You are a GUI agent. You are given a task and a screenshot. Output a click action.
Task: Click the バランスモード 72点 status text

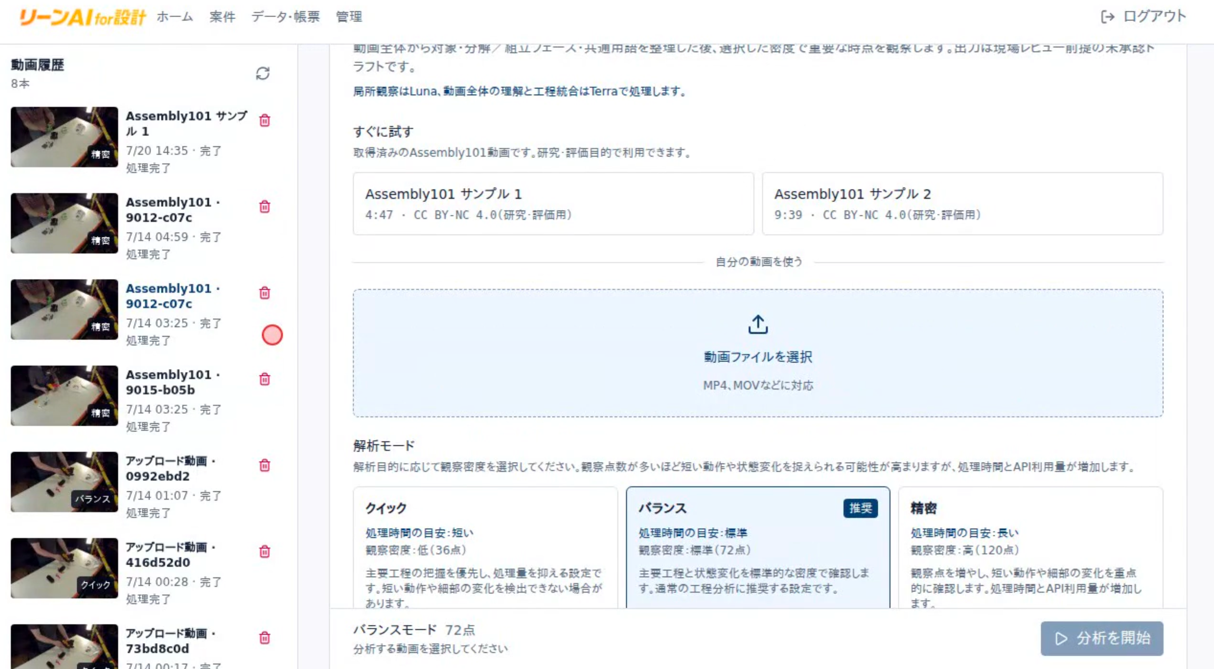414,630
